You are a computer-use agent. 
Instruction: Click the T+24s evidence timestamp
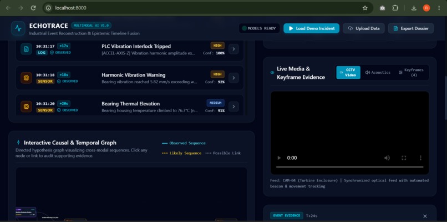click(x=312, y=216)
